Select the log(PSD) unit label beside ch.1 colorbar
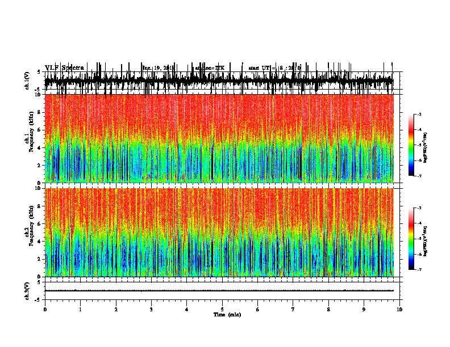Image resolution: width=450 pixels, height=347 pixels. pos(426,147)
